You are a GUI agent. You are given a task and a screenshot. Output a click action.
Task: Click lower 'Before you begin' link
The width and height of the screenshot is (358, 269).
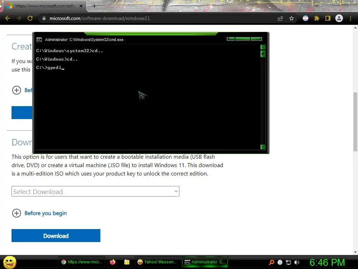(46, 213)
